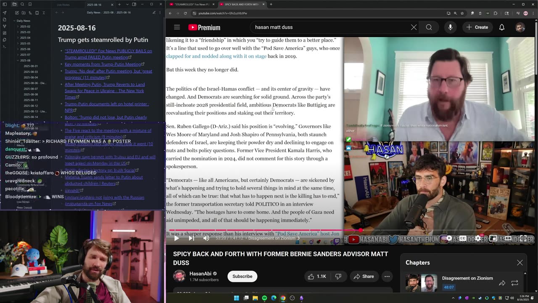Open a new Chrome tab
The width and height of the screenshot is (538, 303).
(x=271, y=4)
